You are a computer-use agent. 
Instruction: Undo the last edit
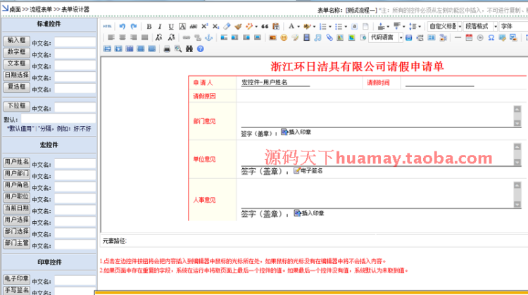click(122, 26)
